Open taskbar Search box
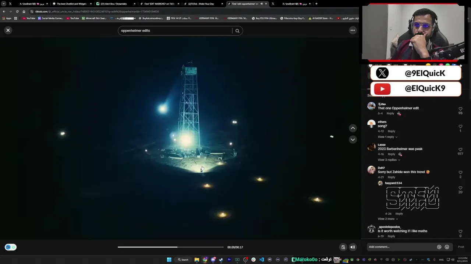471x264 pixels. click(x=183, y=260)
